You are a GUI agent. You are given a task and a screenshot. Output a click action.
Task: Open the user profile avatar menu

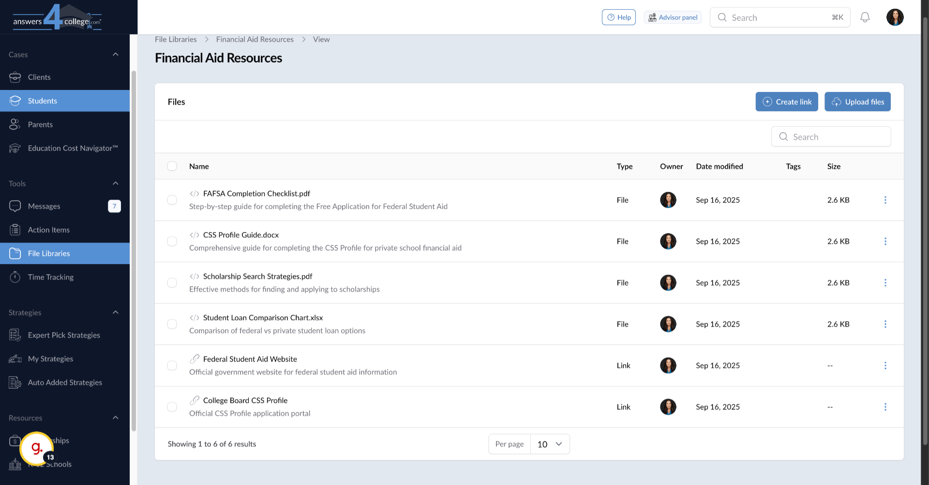895,17
